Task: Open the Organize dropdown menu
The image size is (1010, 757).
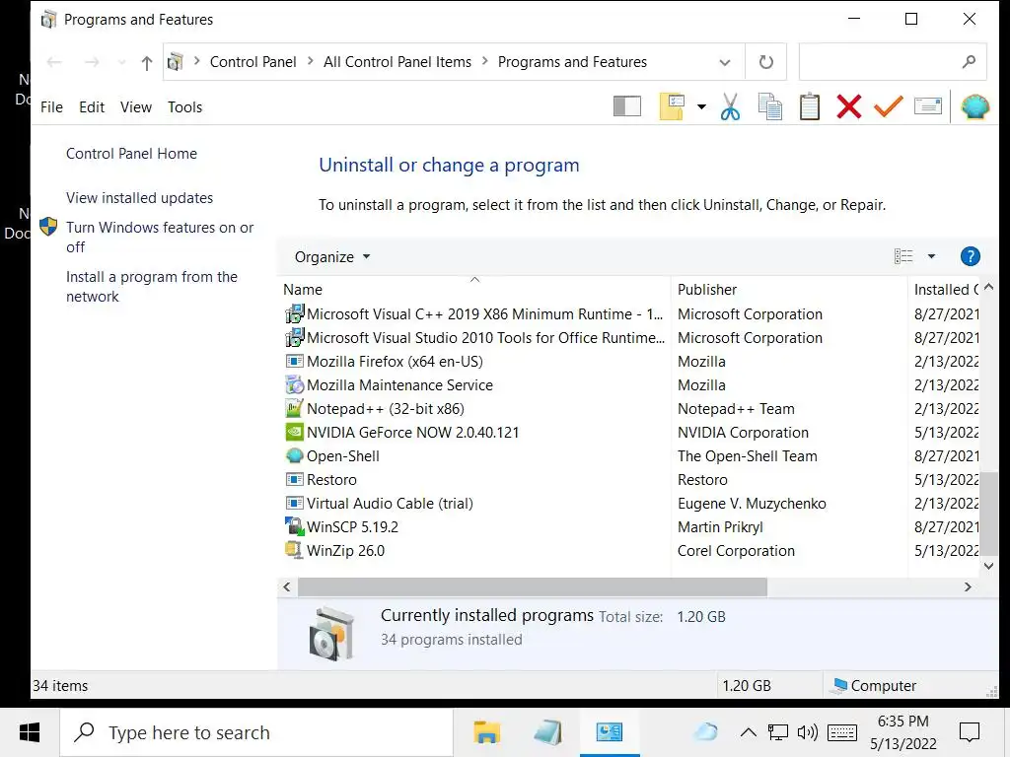Action: click(x=331, y=257)
